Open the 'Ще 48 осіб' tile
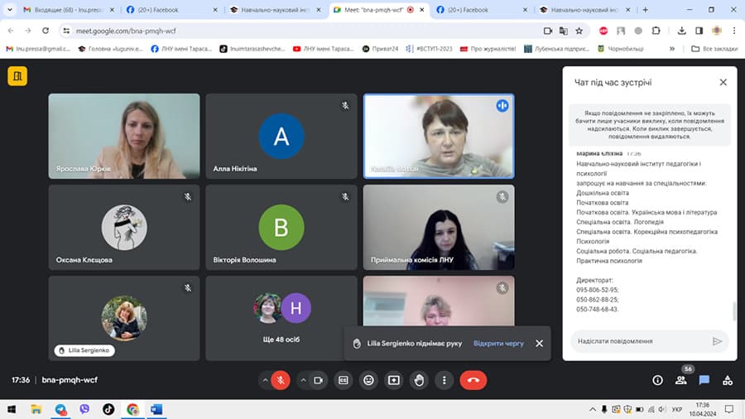Viewport: 745px width, 419px height. (x=281, y=318)
